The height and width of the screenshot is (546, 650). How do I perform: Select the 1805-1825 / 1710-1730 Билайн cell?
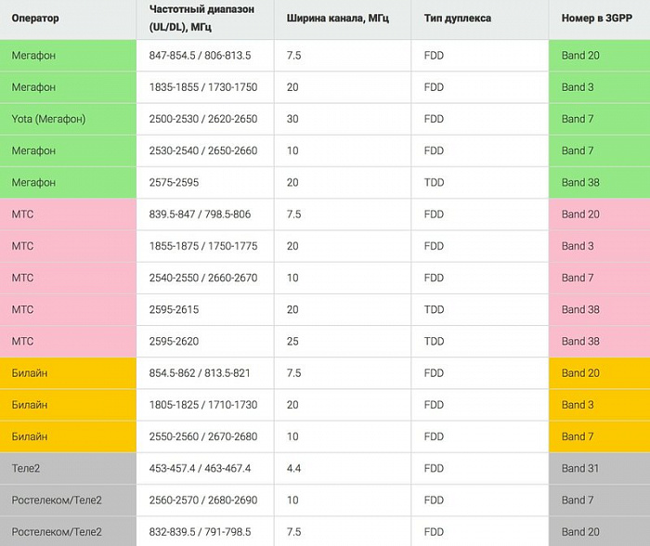[205, 405]
